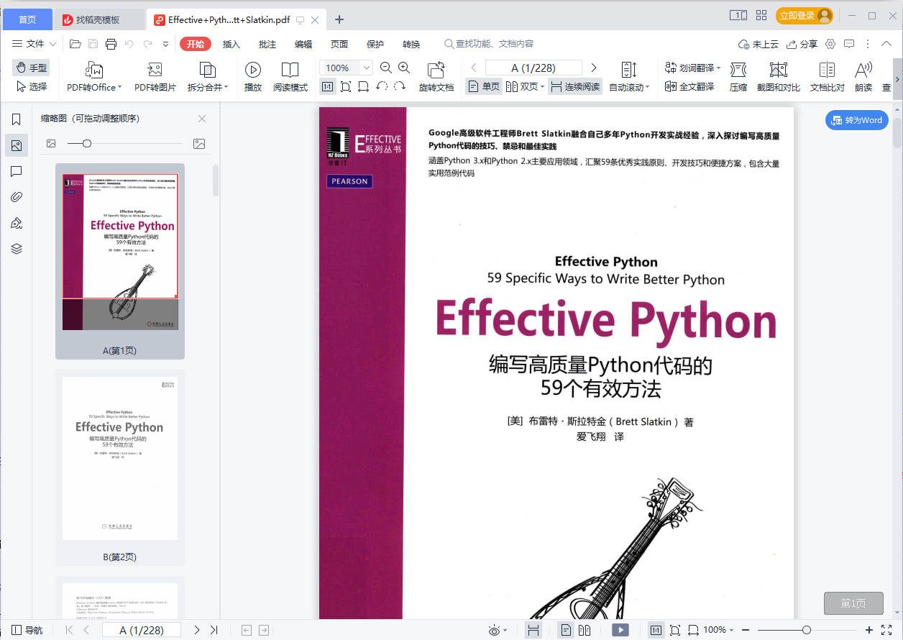Screen dimensions: 903x640
Task: Open the attachments paperclip sidebar panel
Action: point(17,197)
